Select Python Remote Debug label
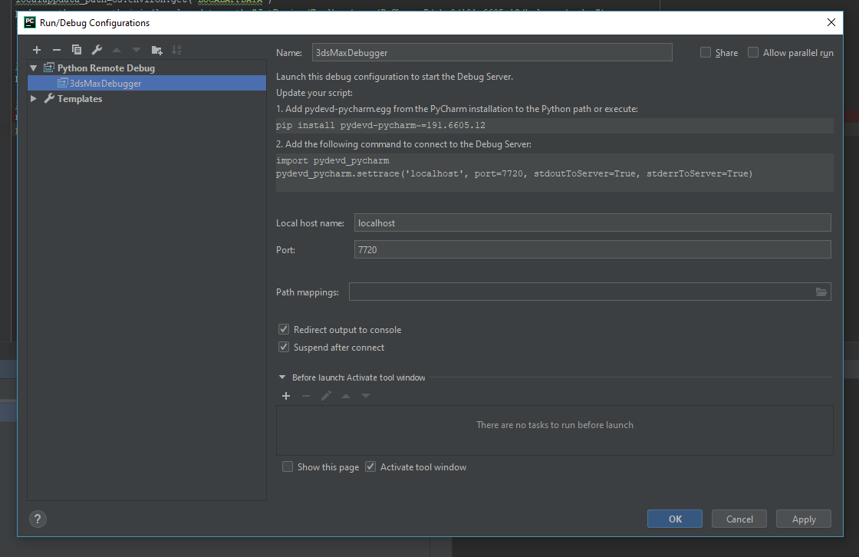 pos(107,68)
